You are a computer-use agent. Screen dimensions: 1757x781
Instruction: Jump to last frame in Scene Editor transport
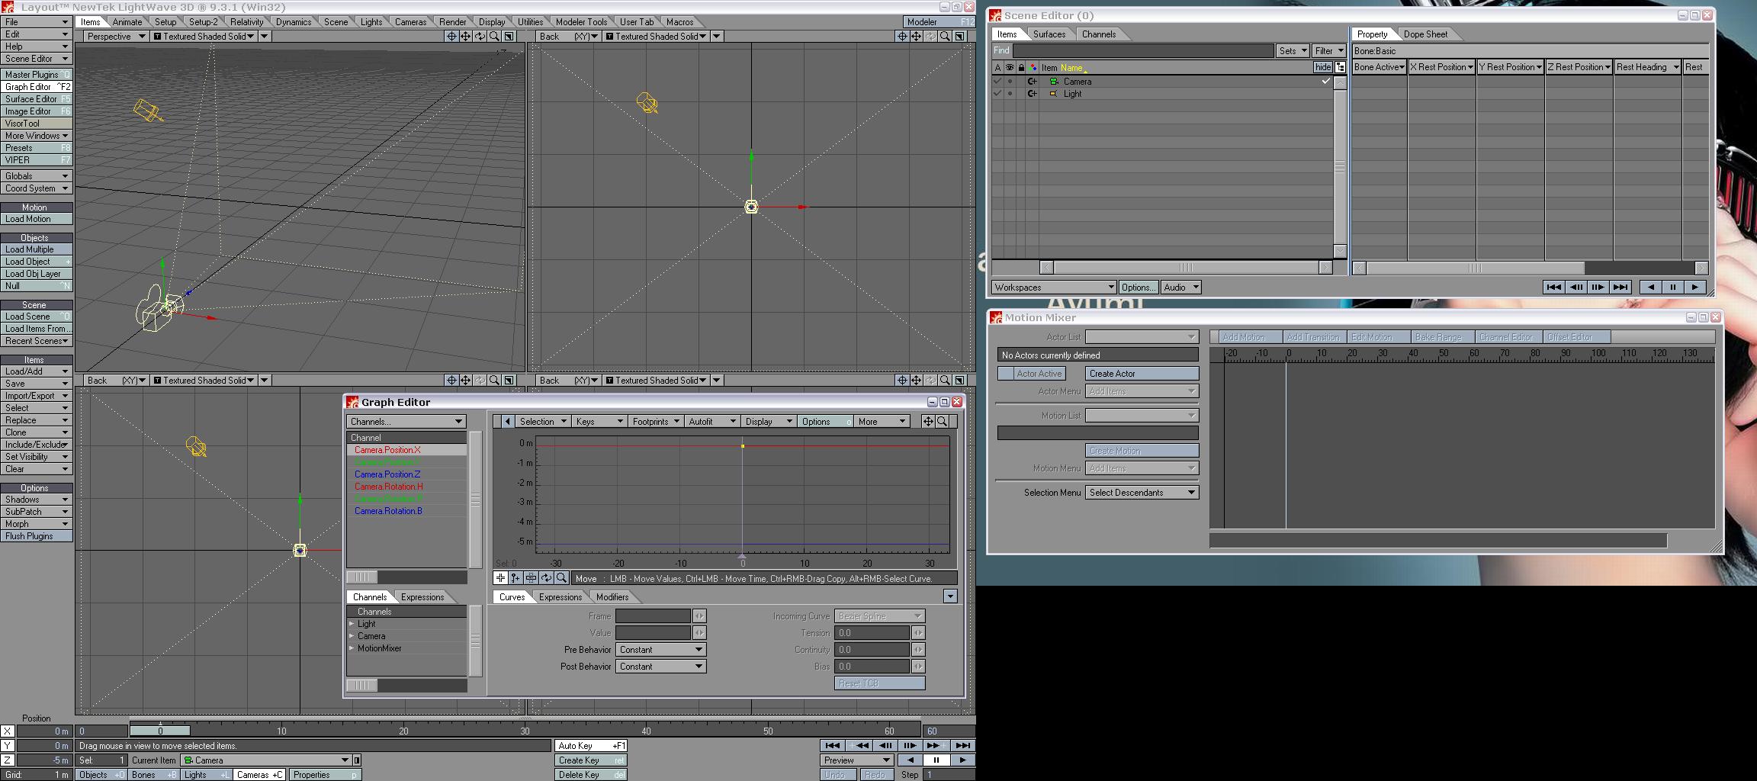click(1620, 287)
